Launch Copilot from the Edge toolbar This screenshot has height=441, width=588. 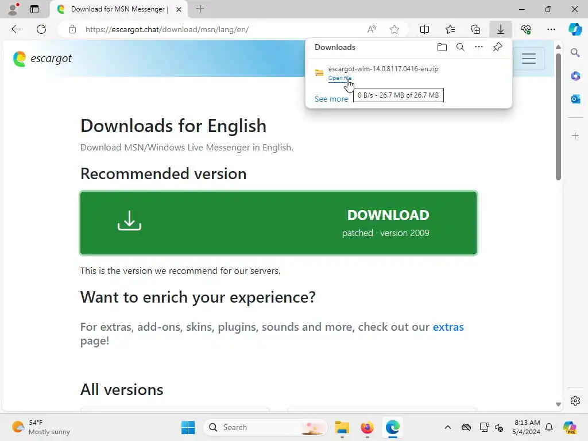point(575,29)
